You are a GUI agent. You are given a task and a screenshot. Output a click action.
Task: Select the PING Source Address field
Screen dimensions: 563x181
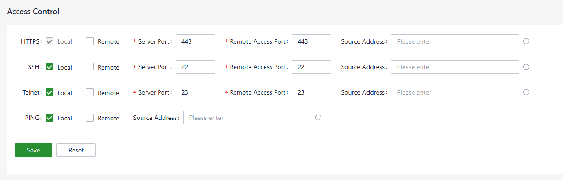247,118
